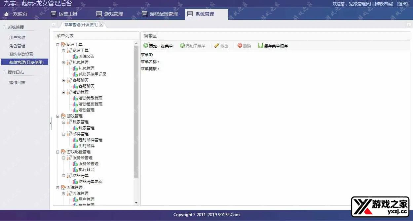Collapse the 游戏配置管理 tree node
The width and height of the screenshot is (413, 221).
pos(58,152)
